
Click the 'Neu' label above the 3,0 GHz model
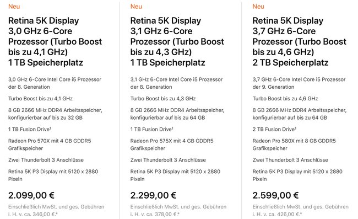click(14, 7)
